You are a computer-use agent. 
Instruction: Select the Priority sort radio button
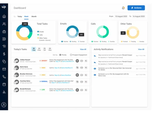60,55
